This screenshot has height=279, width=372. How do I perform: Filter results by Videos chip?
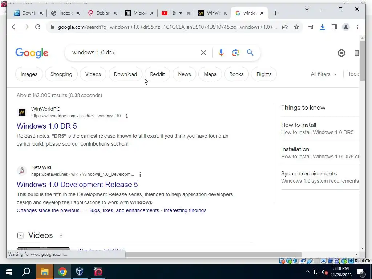[93, 74]
